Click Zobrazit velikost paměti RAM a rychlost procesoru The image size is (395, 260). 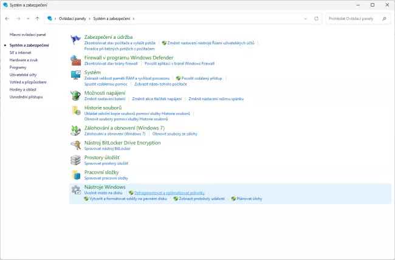[x=127, y=78]
